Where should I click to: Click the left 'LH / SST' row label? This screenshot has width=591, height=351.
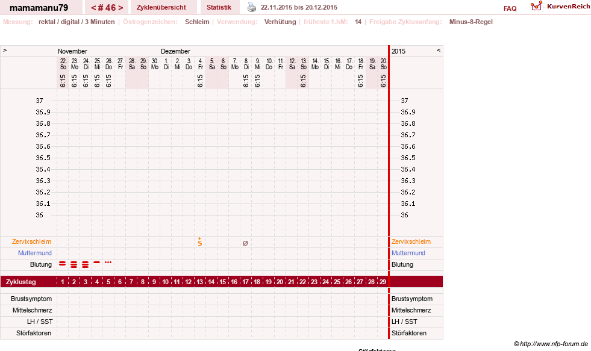40,321
